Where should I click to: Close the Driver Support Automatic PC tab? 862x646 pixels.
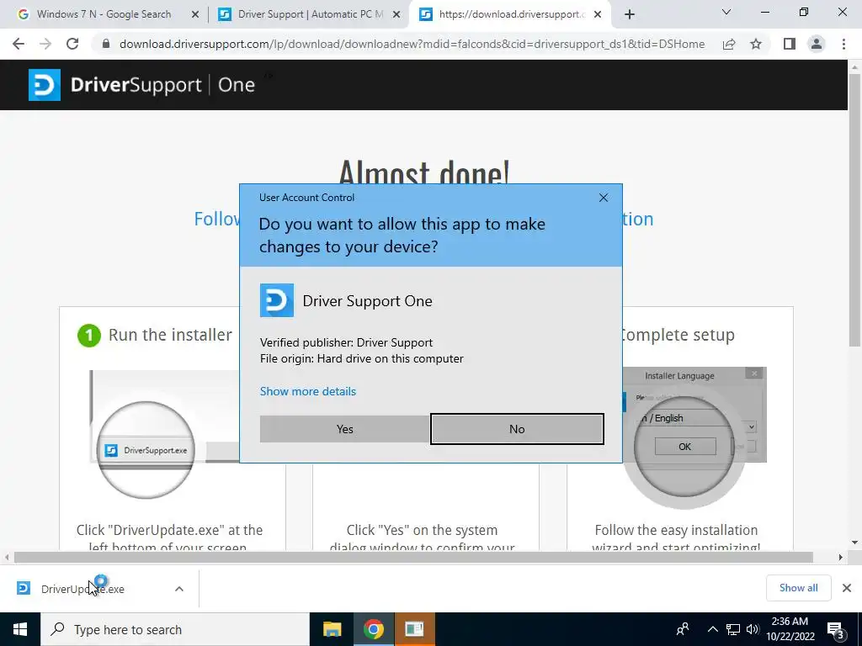pos(396,15)
